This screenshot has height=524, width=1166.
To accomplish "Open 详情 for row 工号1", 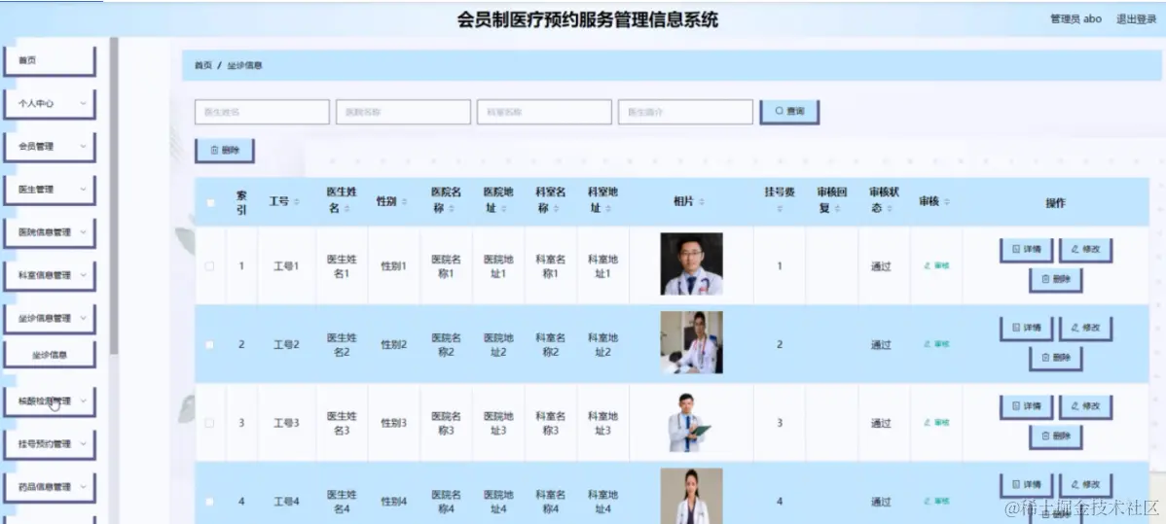I will point(1026,250).
